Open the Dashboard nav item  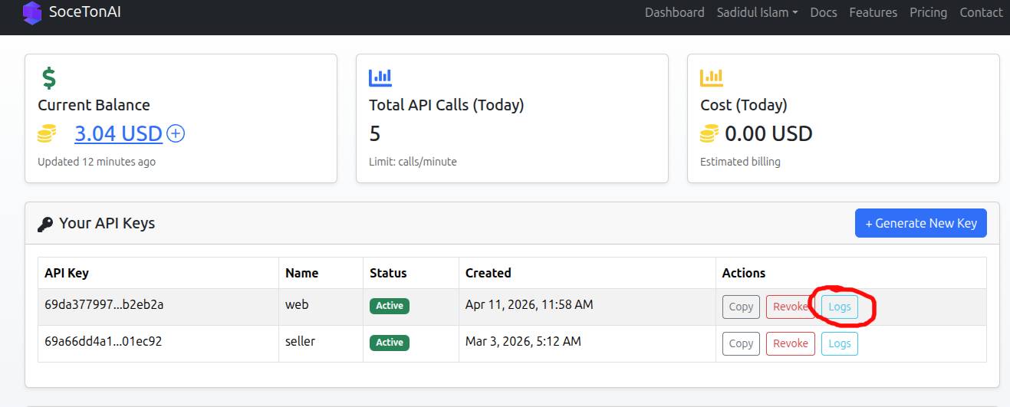[674, 12]
